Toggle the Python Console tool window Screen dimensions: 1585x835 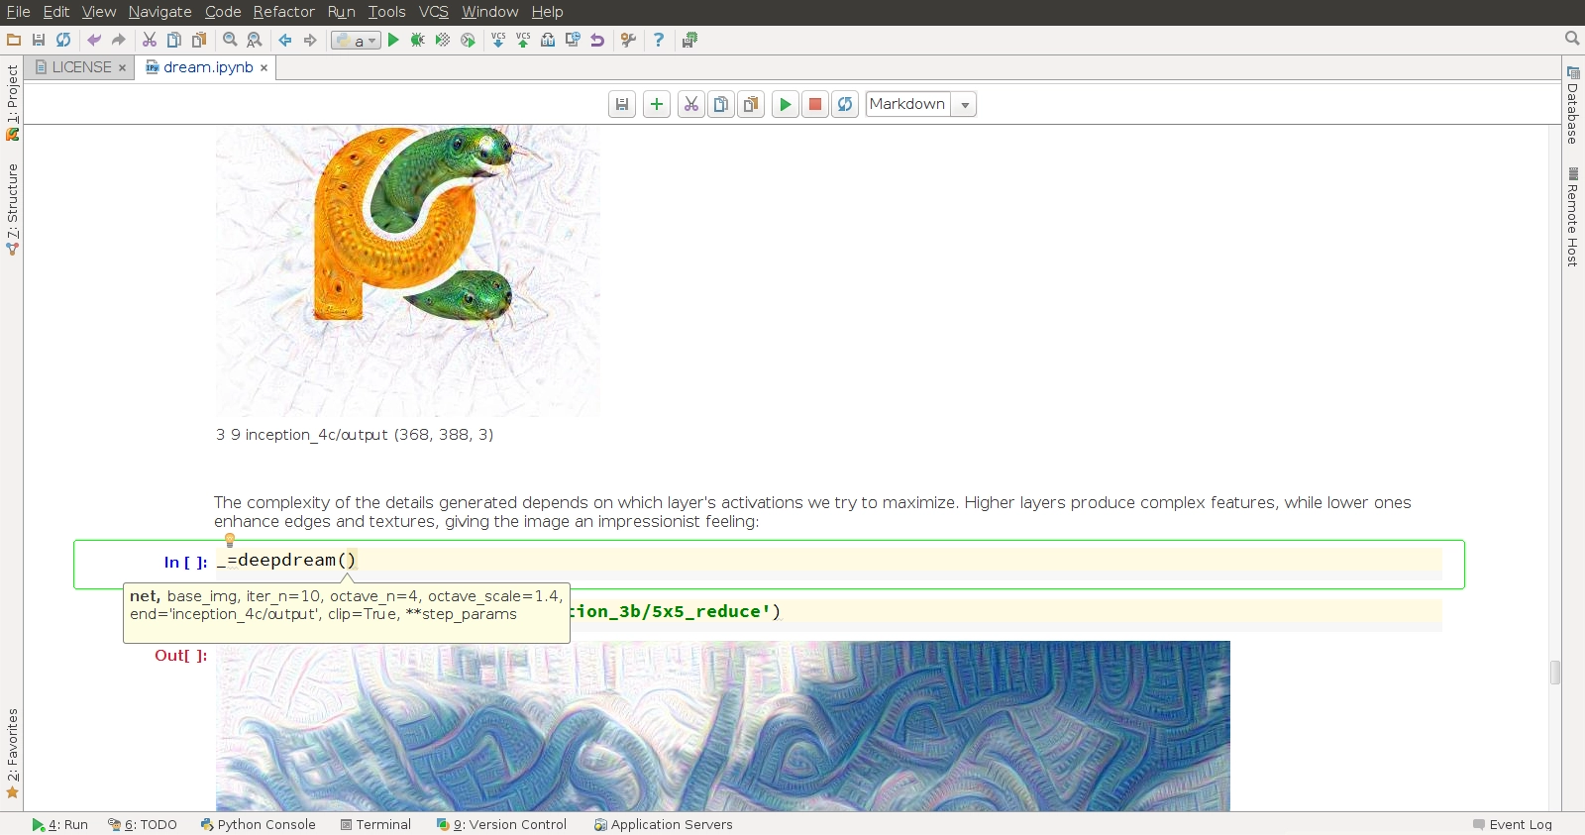tap(258, 824)
